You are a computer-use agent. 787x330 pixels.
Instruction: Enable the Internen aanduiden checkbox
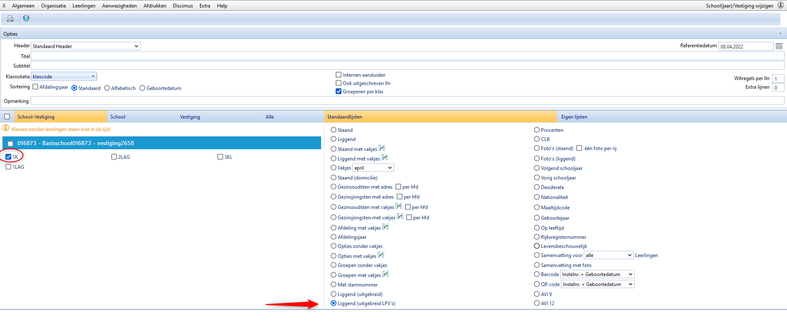click(x=339, y=75)
